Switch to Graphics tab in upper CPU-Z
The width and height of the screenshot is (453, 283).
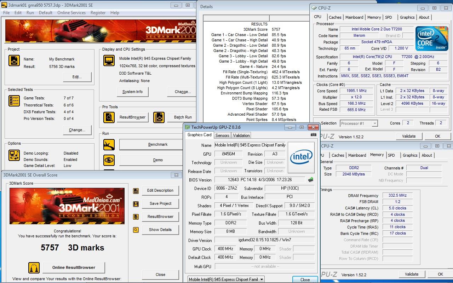(x=407, y=17)
